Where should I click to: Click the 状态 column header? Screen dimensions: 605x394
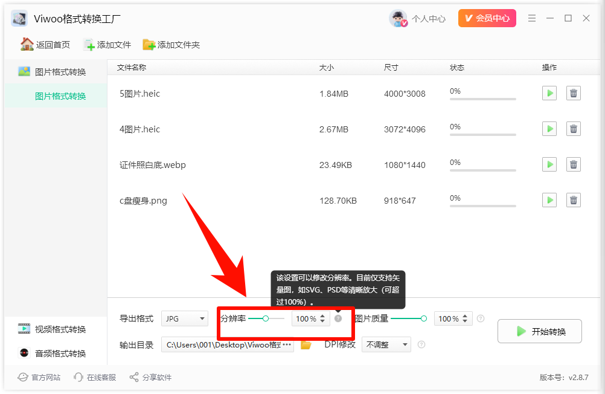tap(457, 68)
